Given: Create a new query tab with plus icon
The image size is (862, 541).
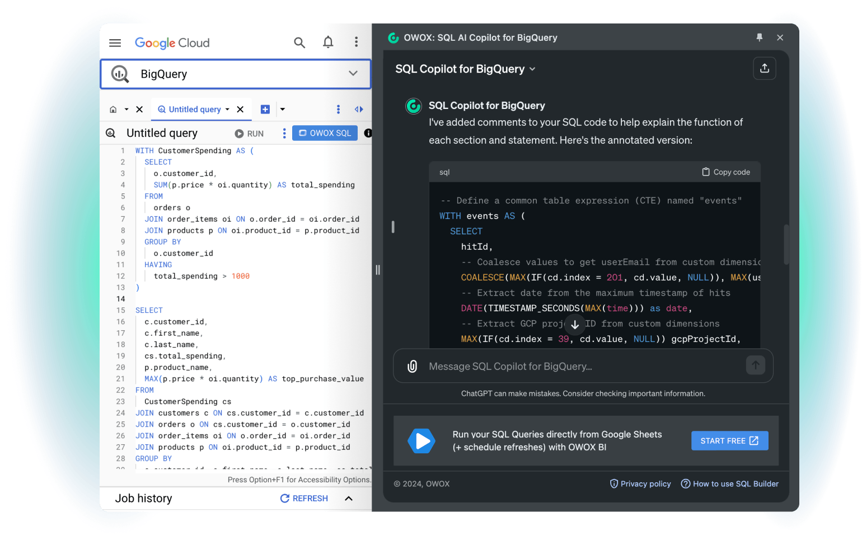Looking at the screenshot, I should pos(265,110).
